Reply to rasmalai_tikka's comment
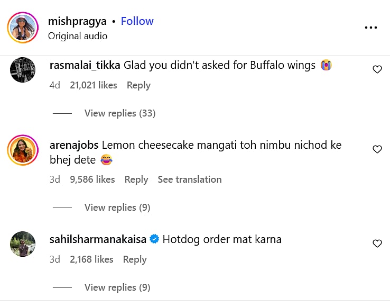Image resolution: width=390 pixels, height=306 pixels. [x=138, y=85]
